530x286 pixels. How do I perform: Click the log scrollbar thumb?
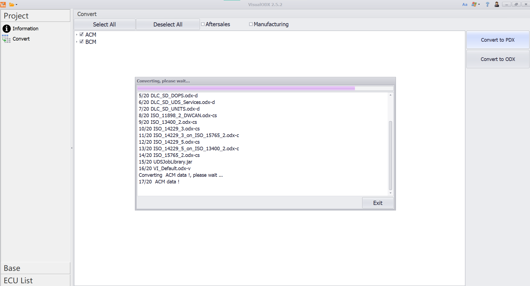tap(390, 156)
